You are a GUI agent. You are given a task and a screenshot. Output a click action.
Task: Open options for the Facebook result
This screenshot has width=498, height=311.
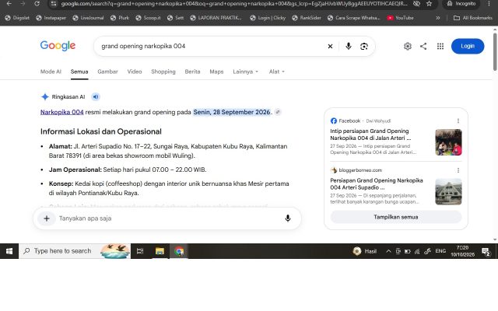(458, 121)
